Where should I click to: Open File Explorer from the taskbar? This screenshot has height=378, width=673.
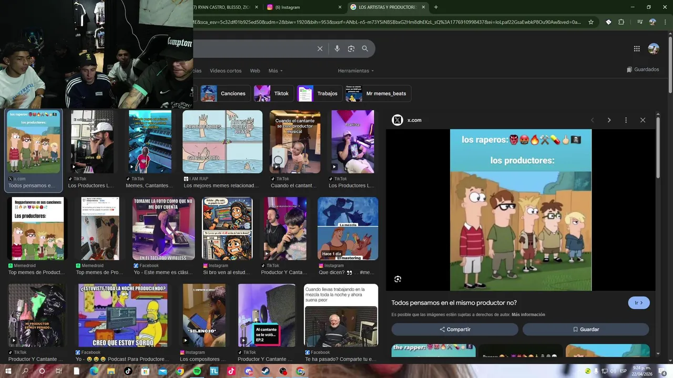pyautogui.click(x=111, y=371)
